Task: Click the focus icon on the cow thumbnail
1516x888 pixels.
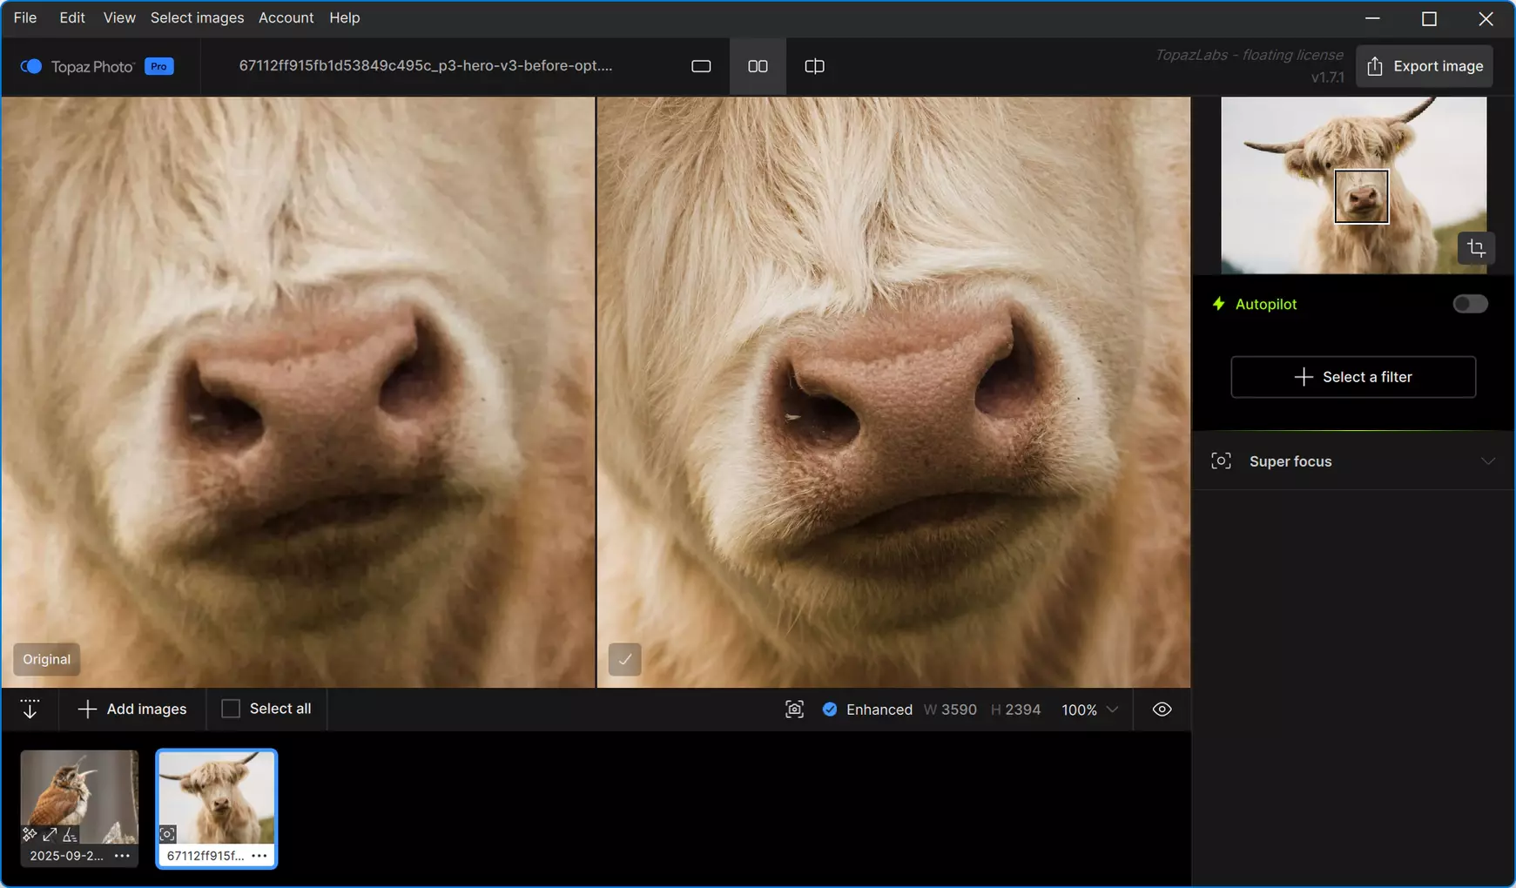Action: 167,834
